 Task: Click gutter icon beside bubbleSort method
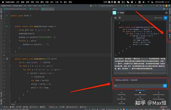7,59
